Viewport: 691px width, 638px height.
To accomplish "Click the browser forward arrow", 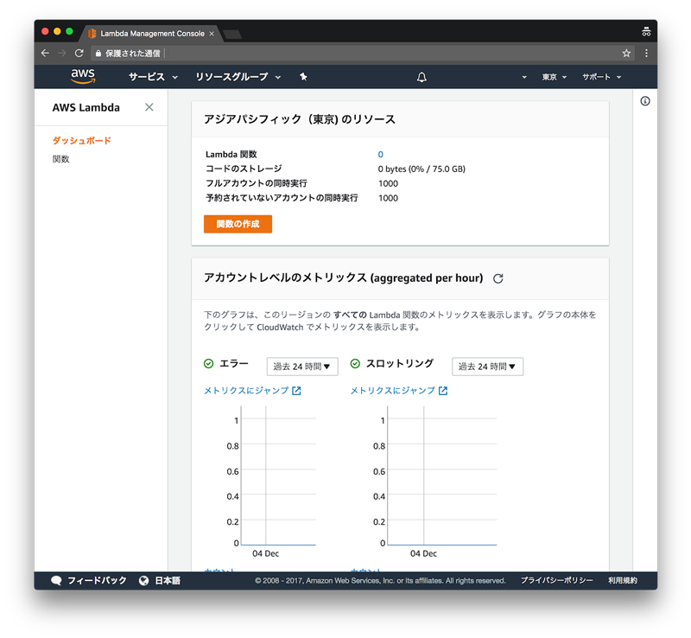I will point(61,54).
